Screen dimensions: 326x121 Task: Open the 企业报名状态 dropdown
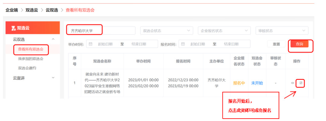pyautogui.click(x=224, y=31)
